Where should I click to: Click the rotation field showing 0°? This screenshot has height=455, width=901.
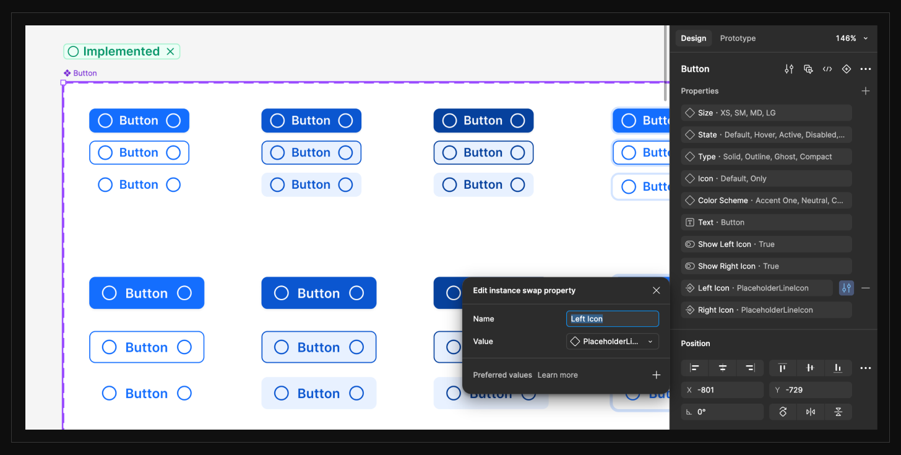pos(722,412)
